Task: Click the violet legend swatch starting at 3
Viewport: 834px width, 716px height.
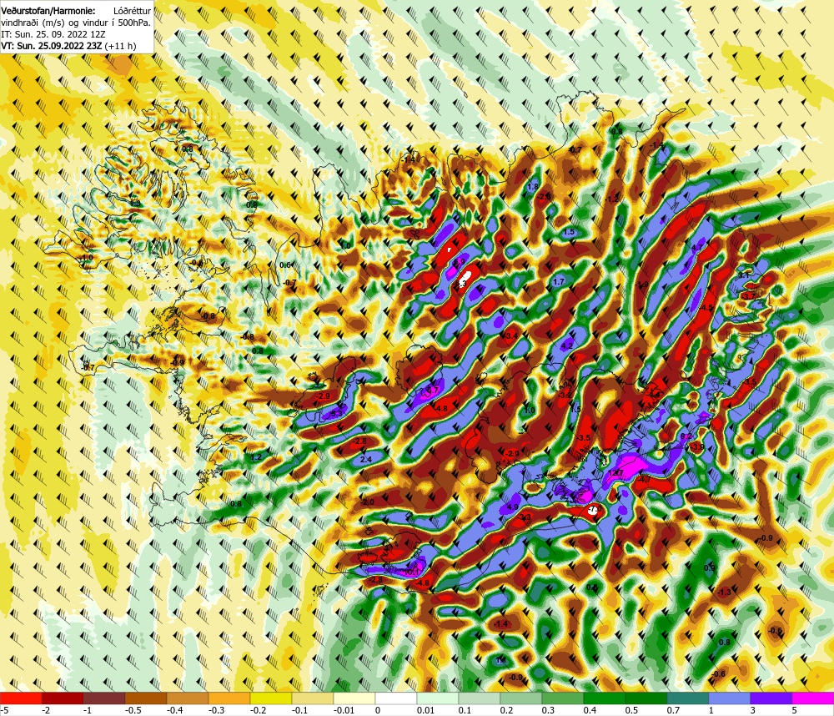Action: pos(771,698)
